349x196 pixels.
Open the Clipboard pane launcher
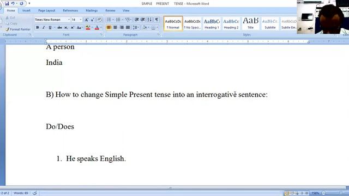coord(30,35)
